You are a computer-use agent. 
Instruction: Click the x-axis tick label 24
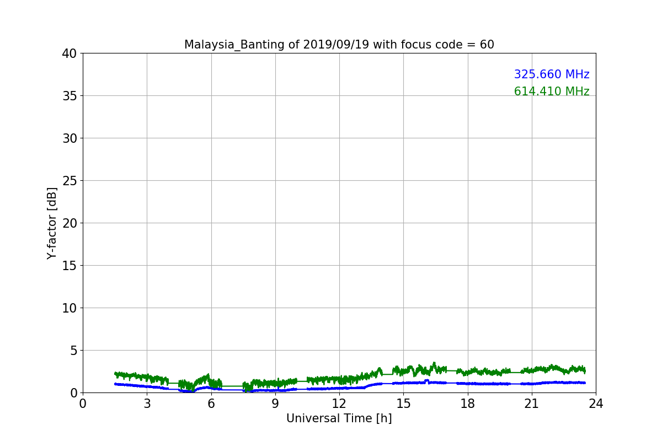(x=596, y=404)
